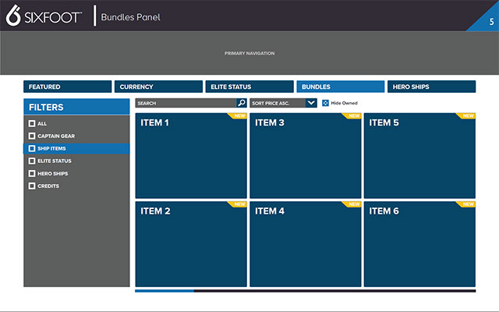Click into the Search input field
The image size is (499, 312).
[x=185, y=103]
